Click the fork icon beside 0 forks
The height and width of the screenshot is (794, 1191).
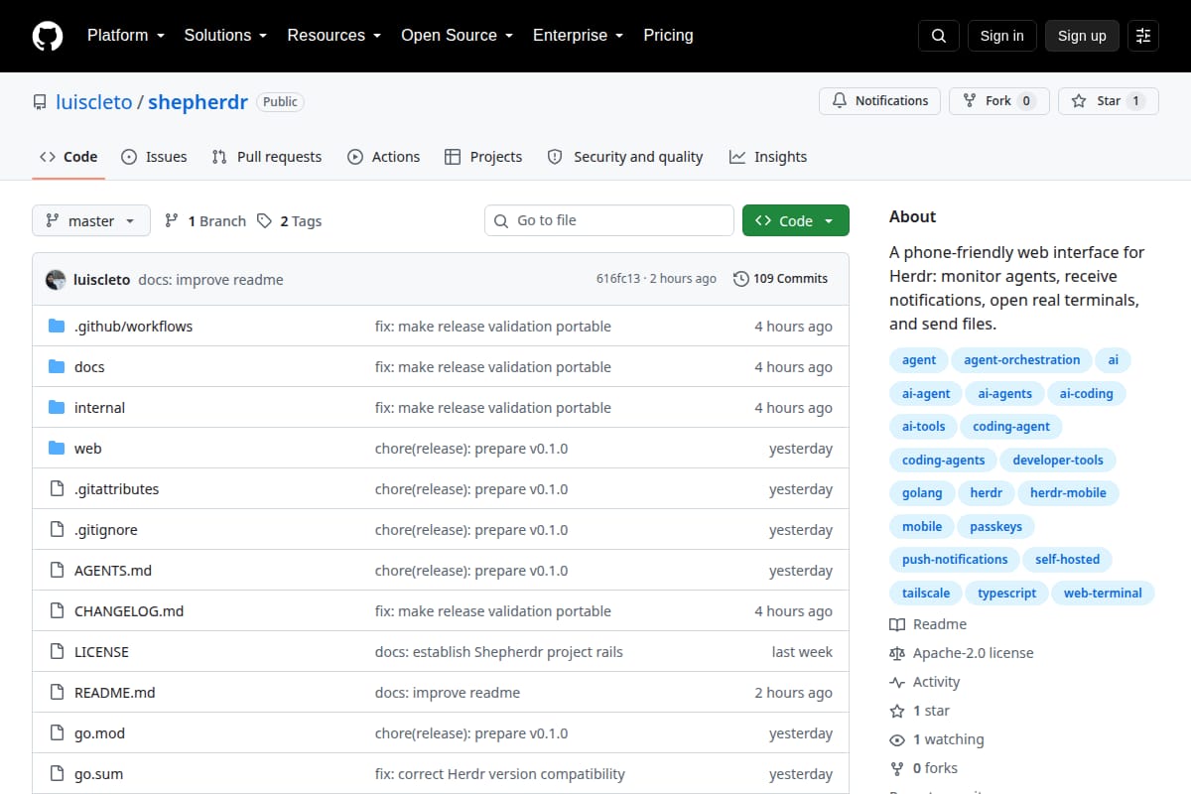pos(897,768)
